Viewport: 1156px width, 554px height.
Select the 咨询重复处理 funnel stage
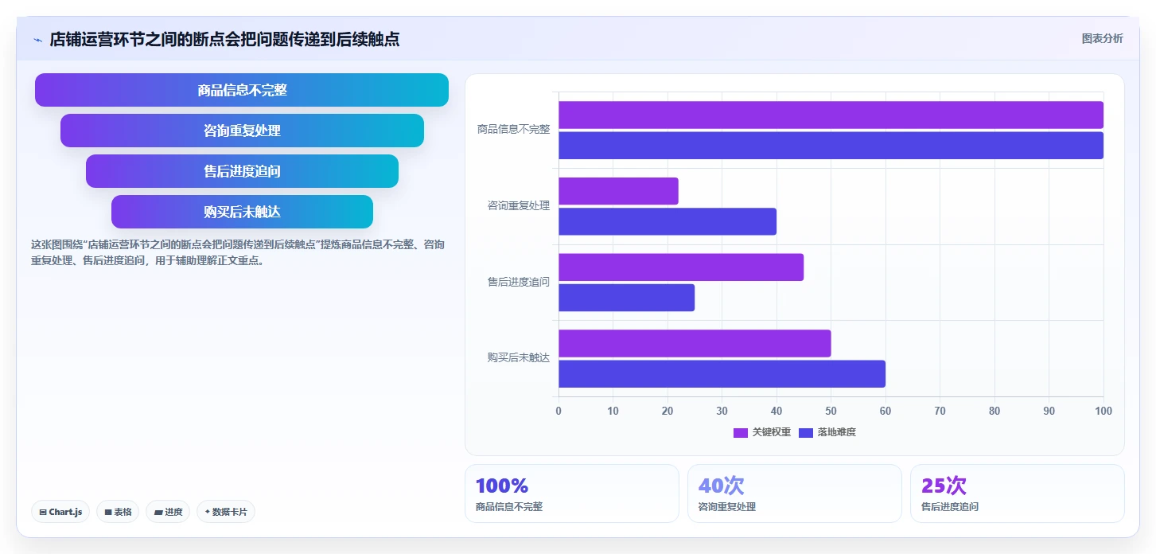click(x=242, y=131)
